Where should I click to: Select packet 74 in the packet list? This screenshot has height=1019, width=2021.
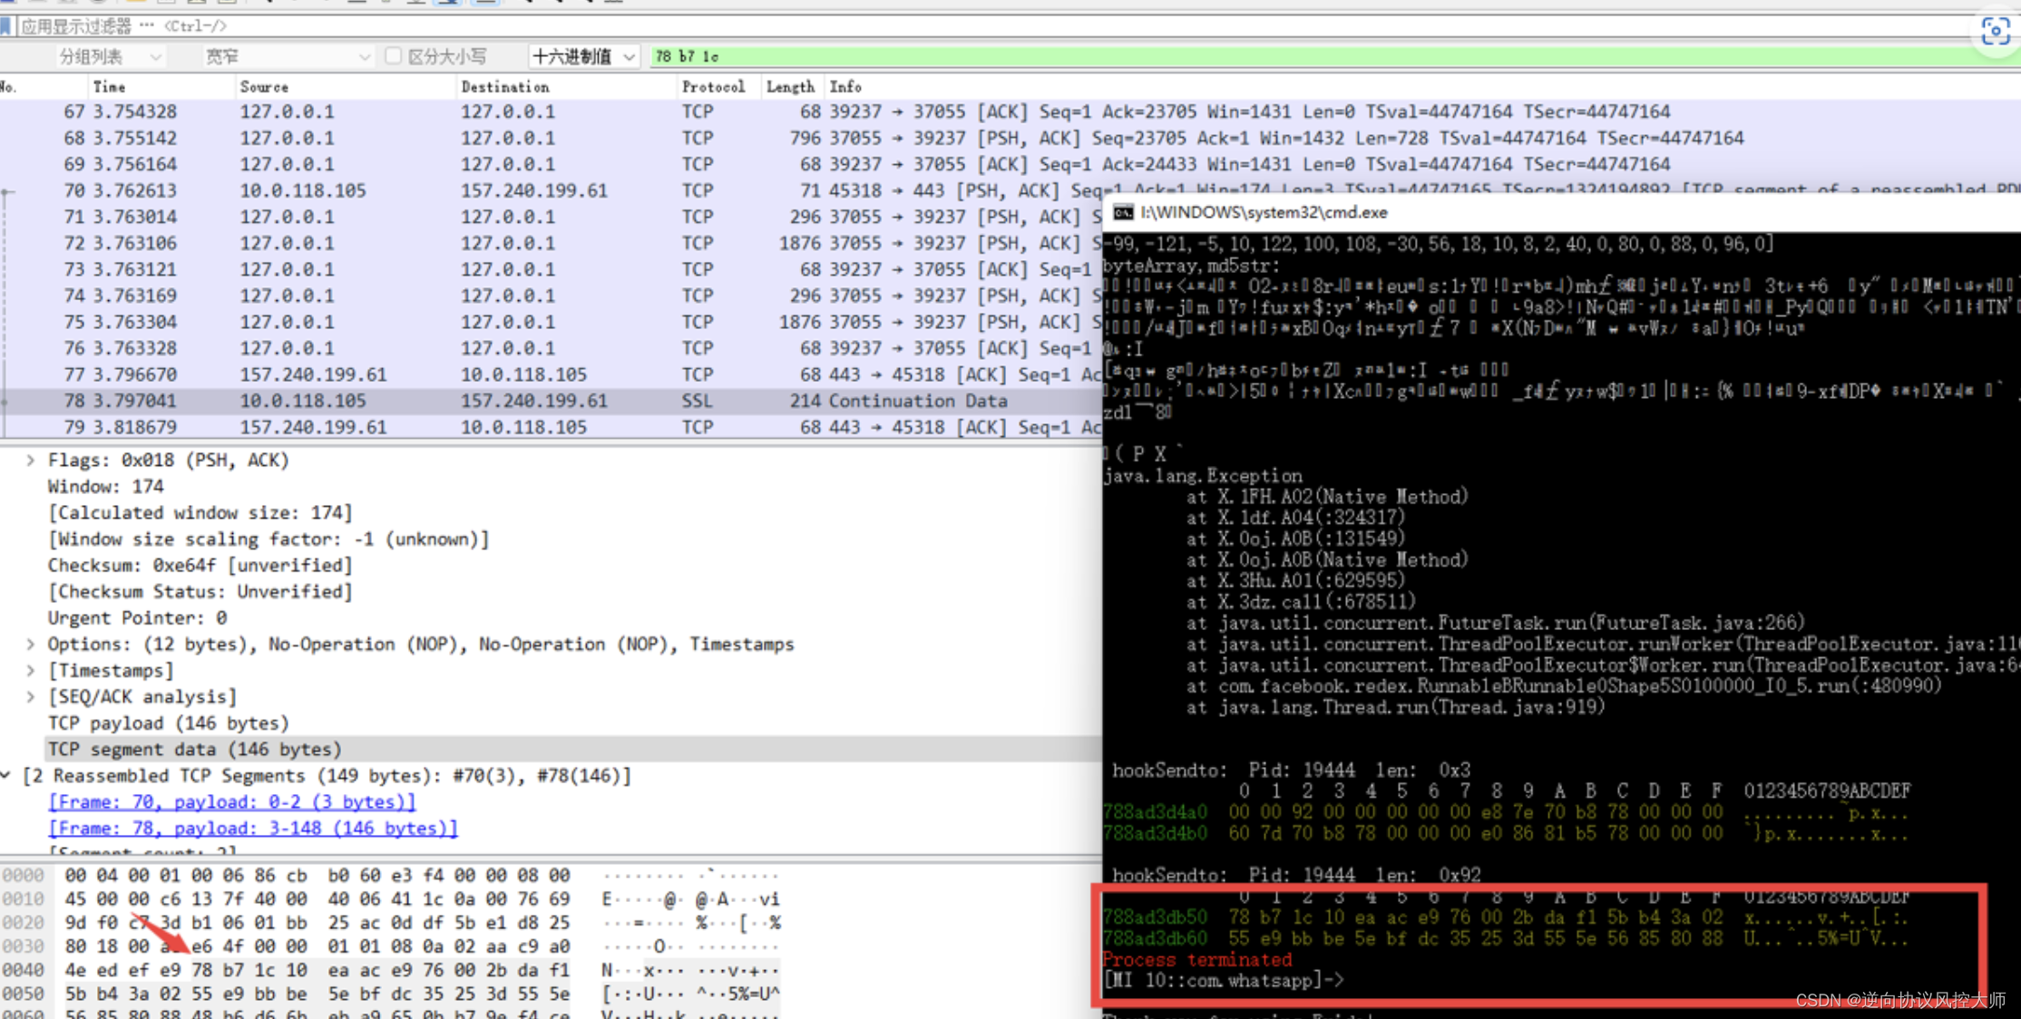click(x=551, y=296)
